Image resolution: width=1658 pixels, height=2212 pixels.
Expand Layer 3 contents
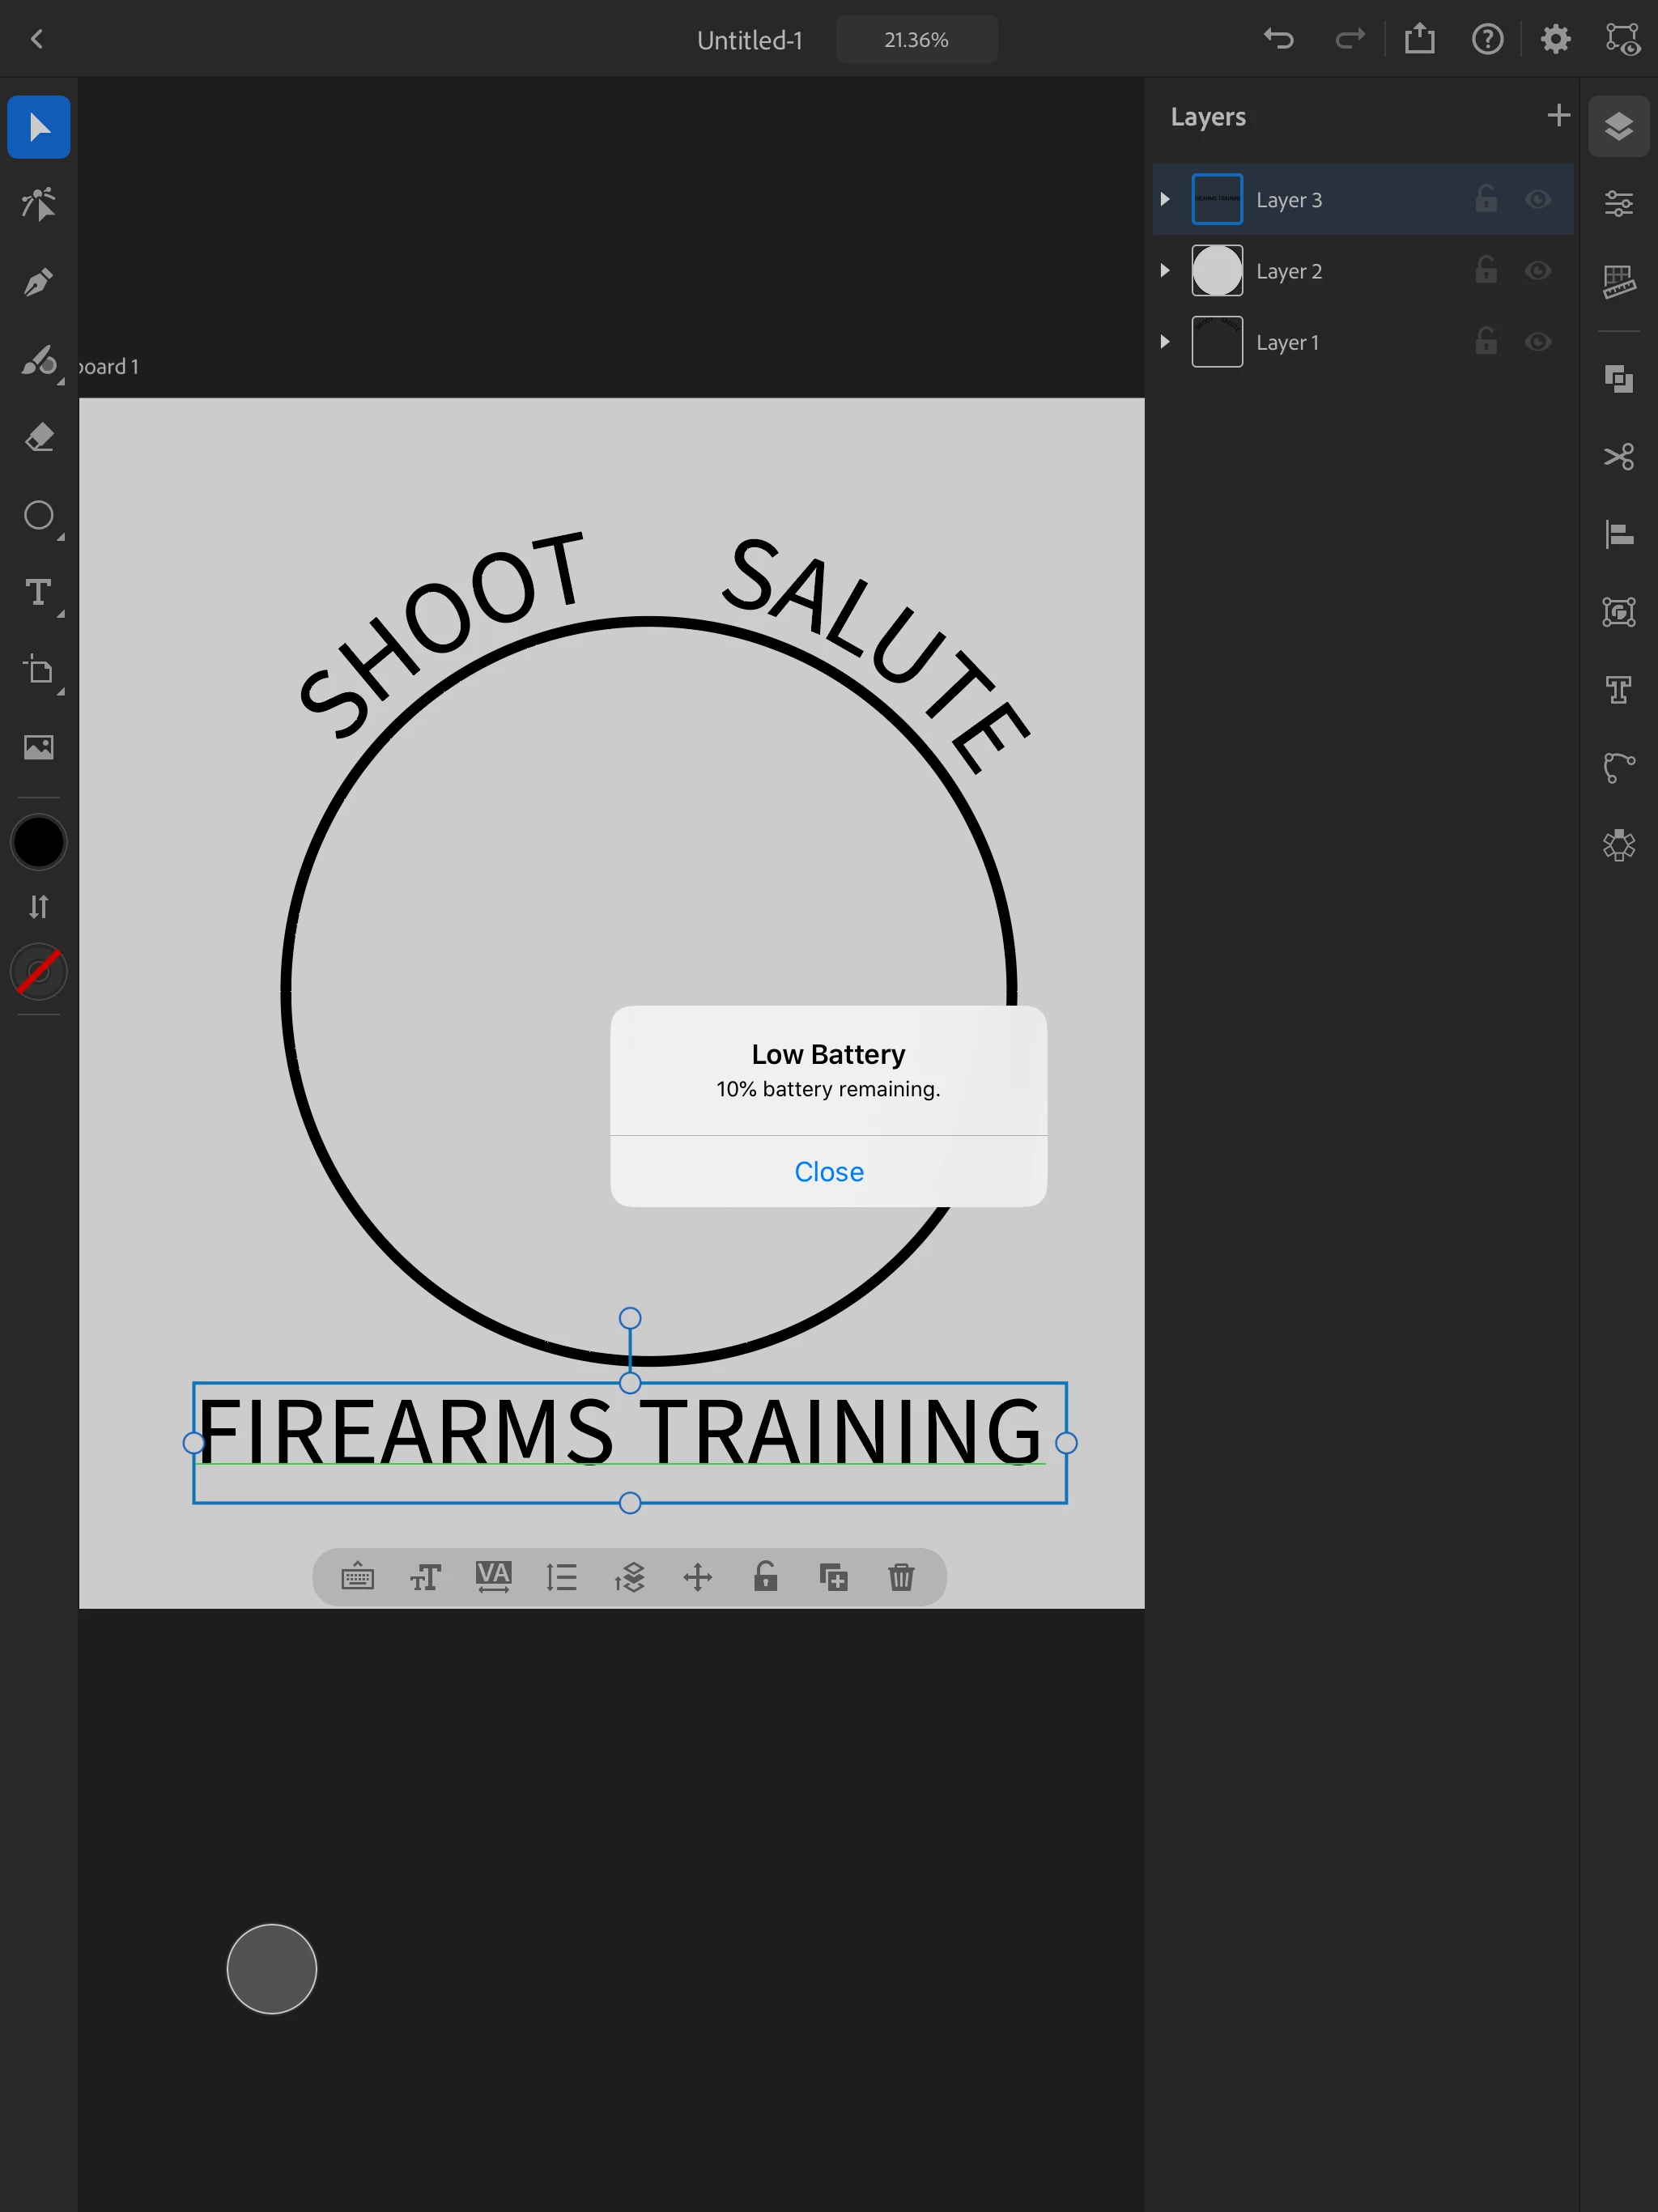[1165, 200]
